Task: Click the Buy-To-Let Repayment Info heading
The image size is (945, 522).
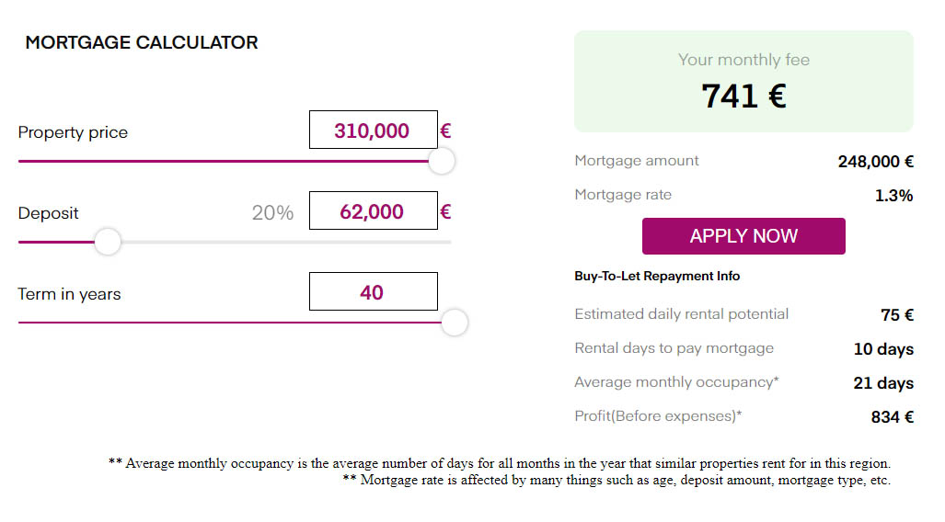Action: click(x=657, y=276)
